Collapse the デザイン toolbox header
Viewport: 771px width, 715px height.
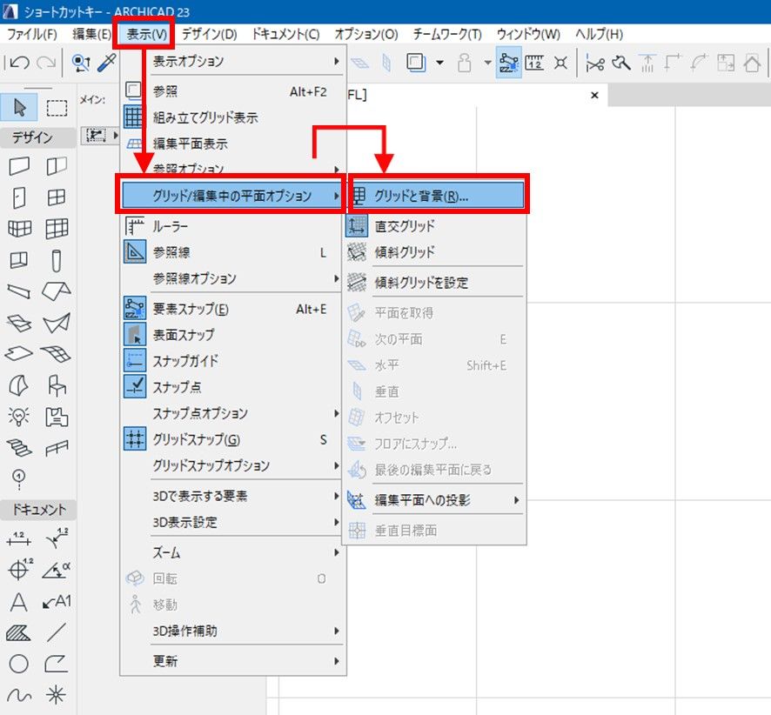(38, 137)
